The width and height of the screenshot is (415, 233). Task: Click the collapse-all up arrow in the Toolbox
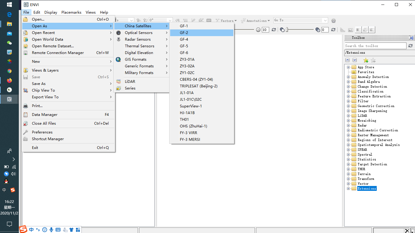pyautogui.click(x=348, y=60)
